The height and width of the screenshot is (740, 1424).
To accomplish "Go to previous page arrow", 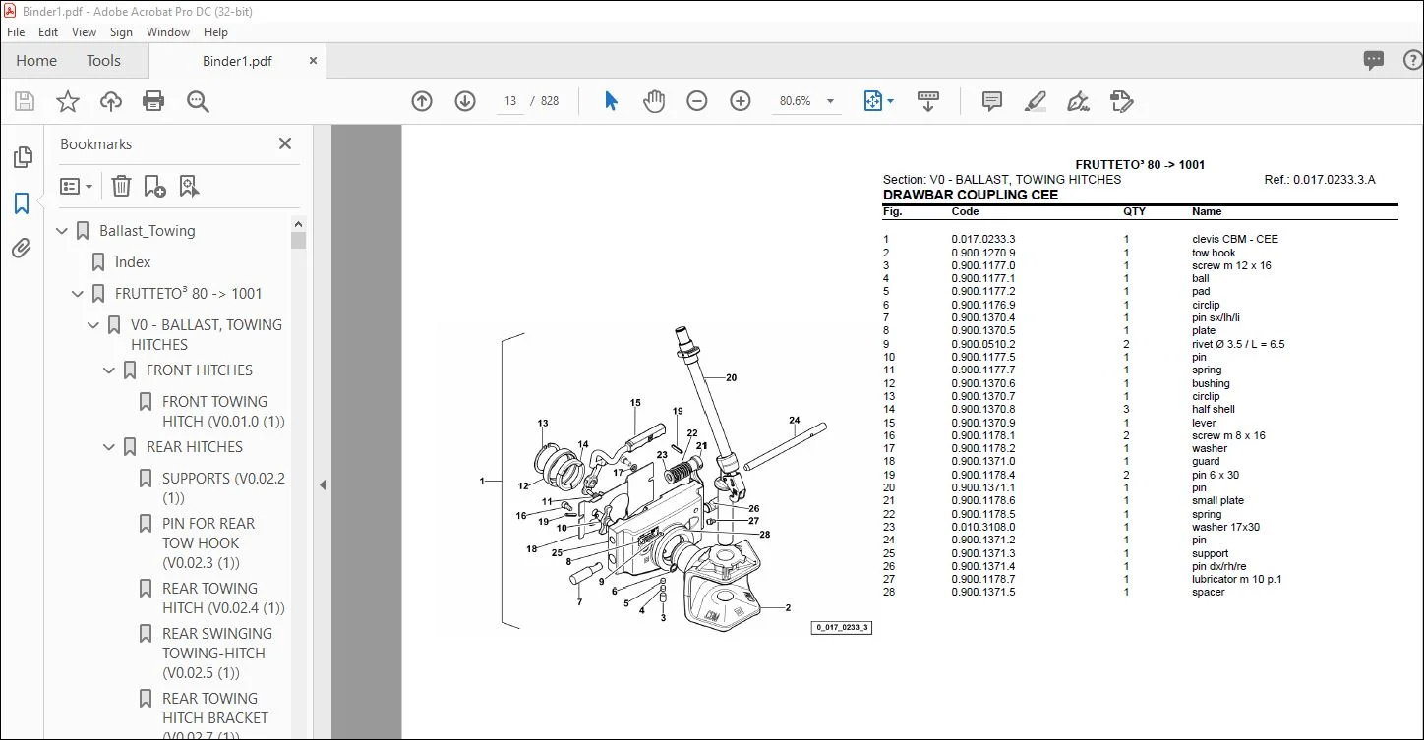I will pos(422,101).
